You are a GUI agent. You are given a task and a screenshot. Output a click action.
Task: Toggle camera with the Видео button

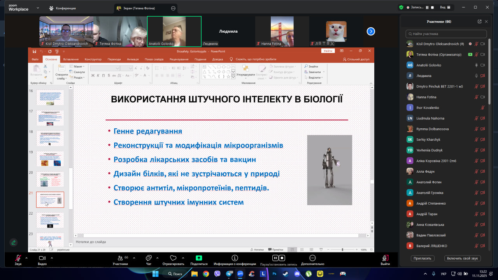click(x=42, y=258)
